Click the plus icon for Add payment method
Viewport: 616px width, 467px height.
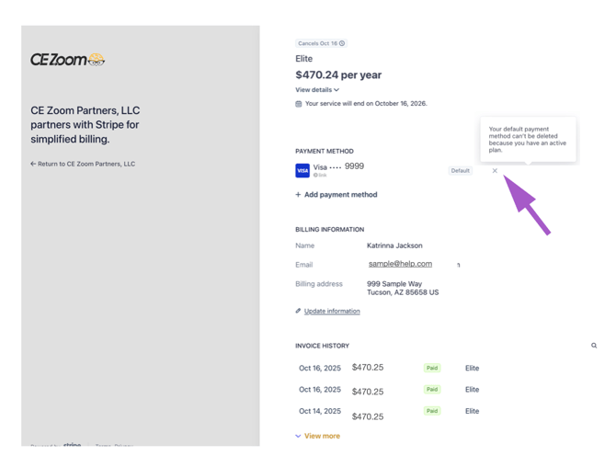[x=298, y=195]
